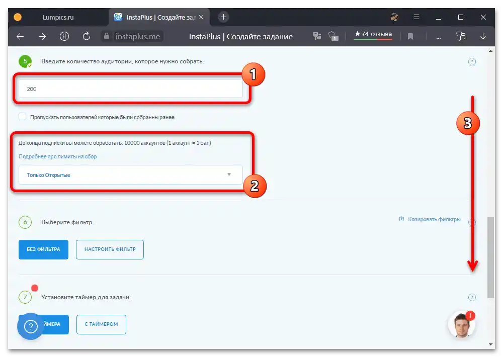Click the page scrollbar thumb
This screenshot has width=503, height=357.
[x=490, y=257]
